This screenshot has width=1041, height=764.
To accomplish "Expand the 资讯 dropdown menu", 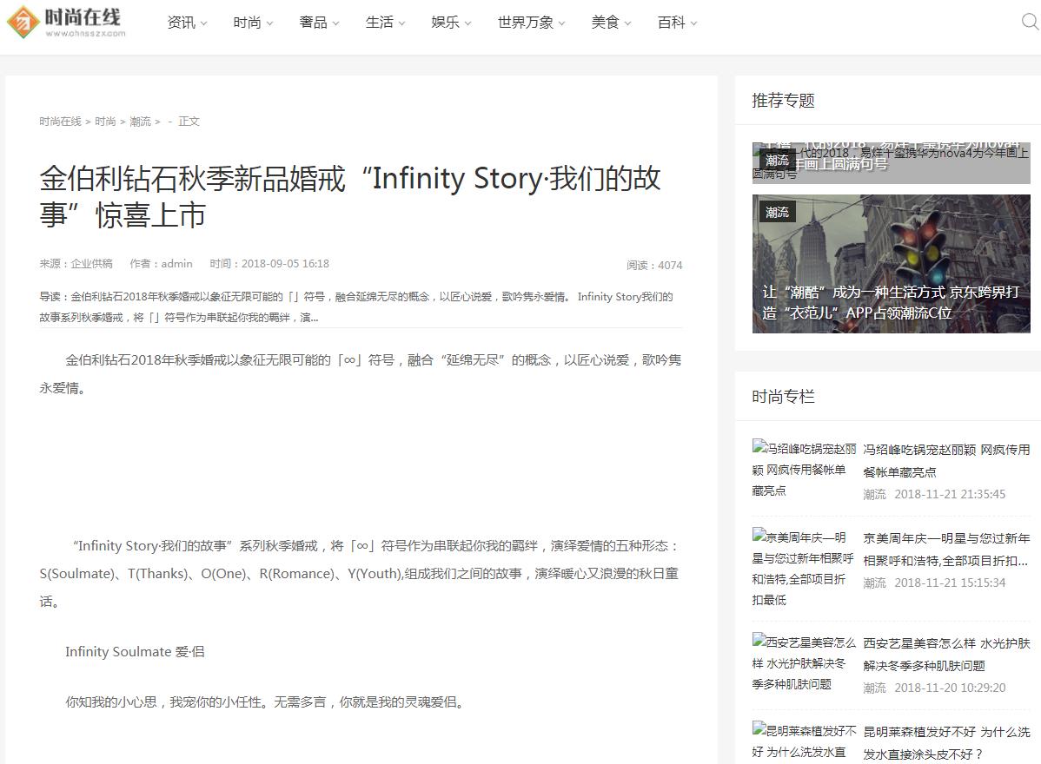I will point(187,23).
